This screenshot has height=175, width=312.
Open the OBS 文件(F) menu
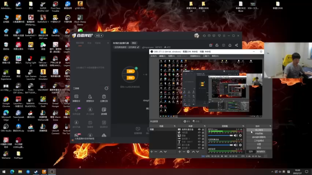153,56
